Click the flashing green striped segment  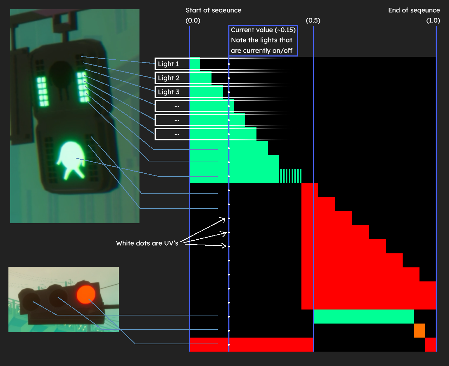click(x=291, y=176)
